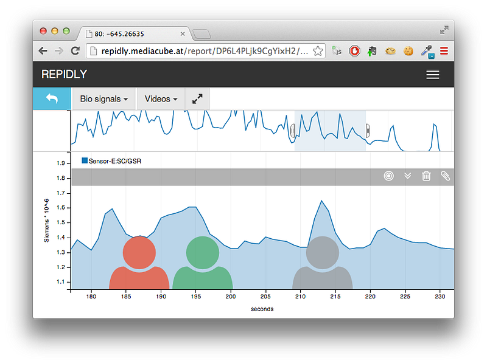
Task: Click the paperclip attachment icon
Action: 445,176
